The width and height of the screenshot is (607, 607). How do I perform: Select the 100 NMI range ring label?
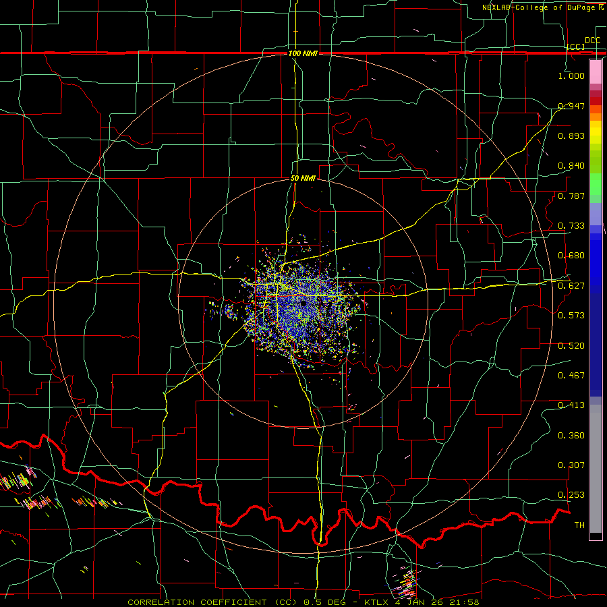click(303, 53)
